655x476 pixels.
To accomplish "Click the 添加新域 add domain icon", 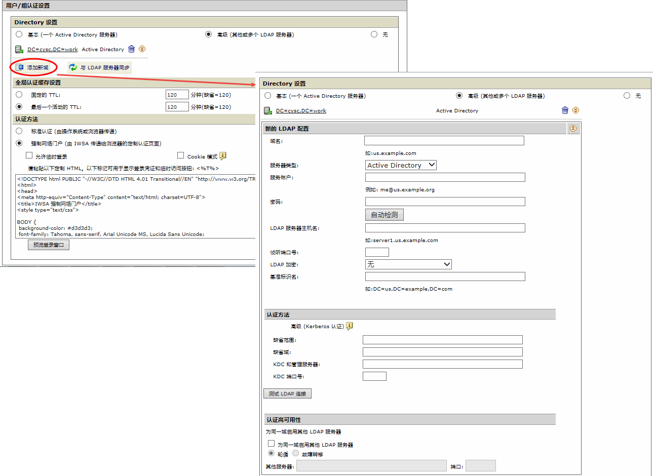I will pos(20,67).
